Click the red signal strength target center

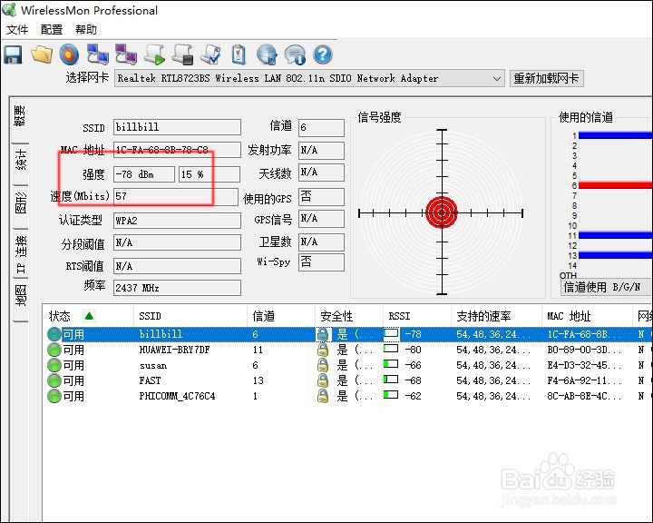coord(442,212)
